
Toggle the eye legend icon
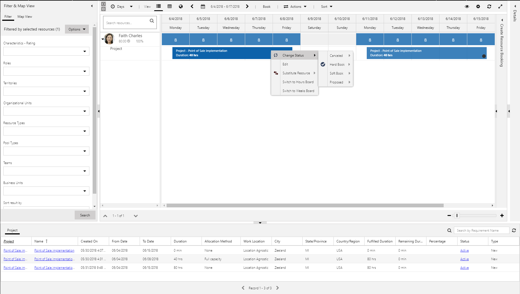point(467,6)
